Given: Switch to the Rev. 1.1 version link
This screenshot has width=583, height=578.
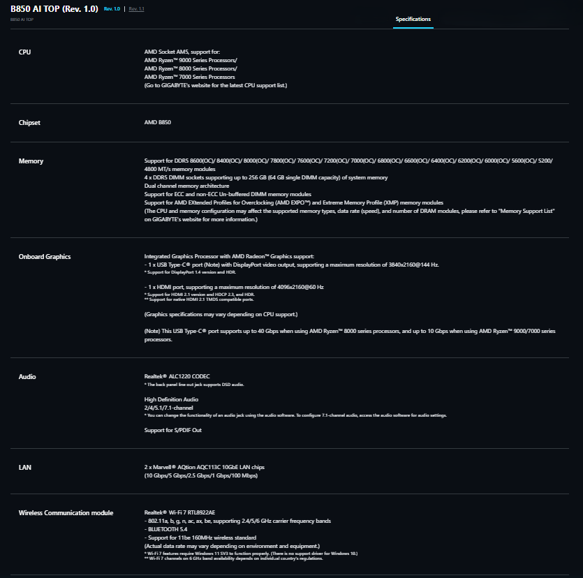Looking at the screenshot, I should (136, 9).
